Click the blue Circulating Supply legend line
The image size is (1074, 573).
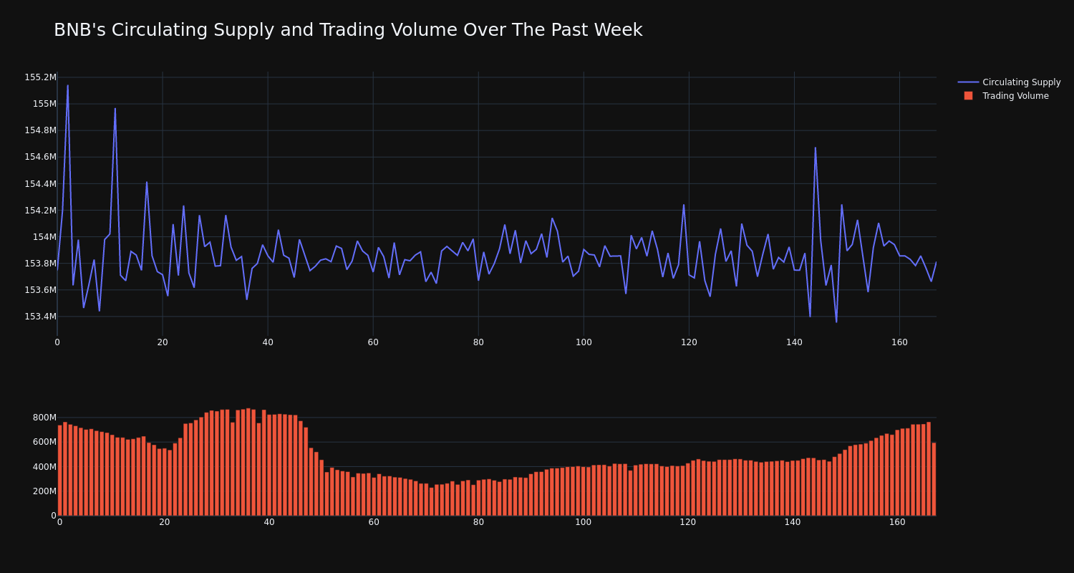click(x=968, y=82)
